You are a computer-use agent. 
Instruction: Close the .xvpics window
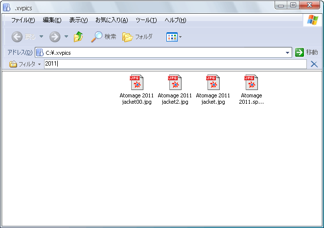tap(309, 5)
